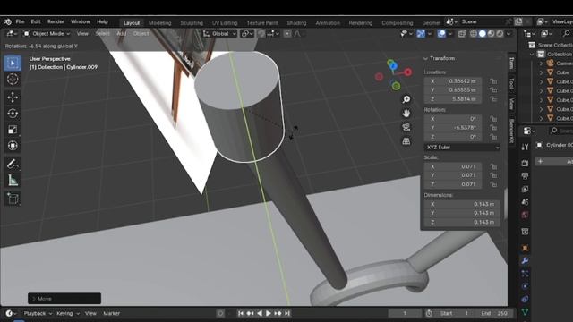Screen dimensions: 573x322
Task: Open the Render menu
Action: pos(56,21)
